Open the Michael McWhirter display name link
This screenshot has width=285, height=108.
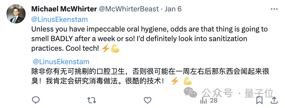[64, 9]
